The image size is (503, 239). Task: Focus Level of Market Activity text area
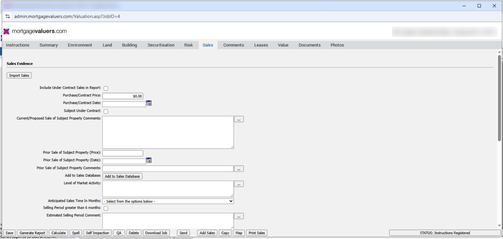click(168, 189)
